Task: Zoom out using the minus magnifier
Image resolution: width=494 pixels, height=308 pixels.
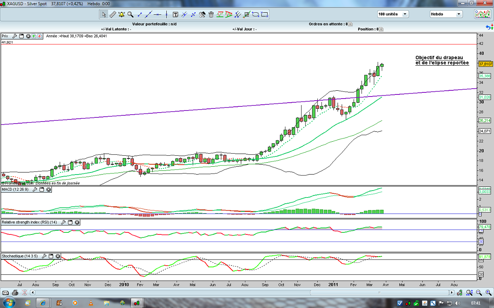Action: point(479,293)
